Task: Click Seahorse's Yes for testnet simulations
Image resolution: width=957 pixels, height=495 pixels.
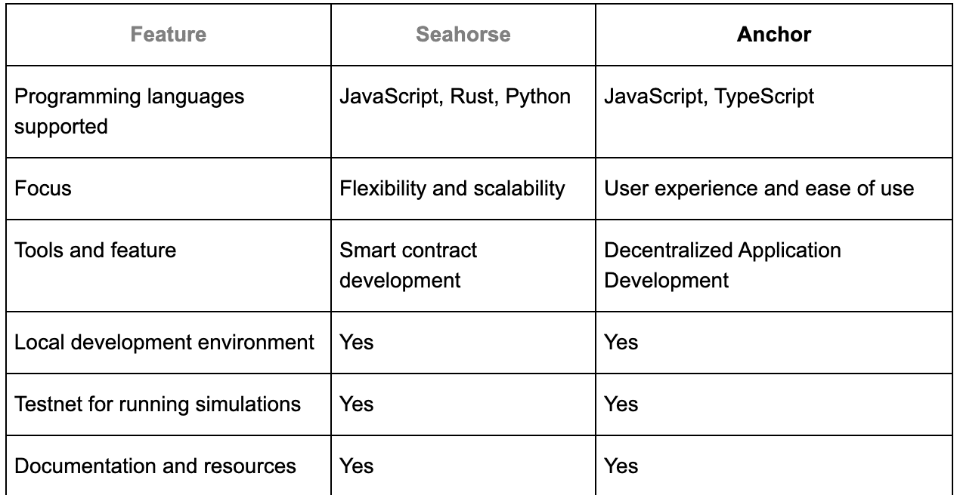Action: pos(357,404)
